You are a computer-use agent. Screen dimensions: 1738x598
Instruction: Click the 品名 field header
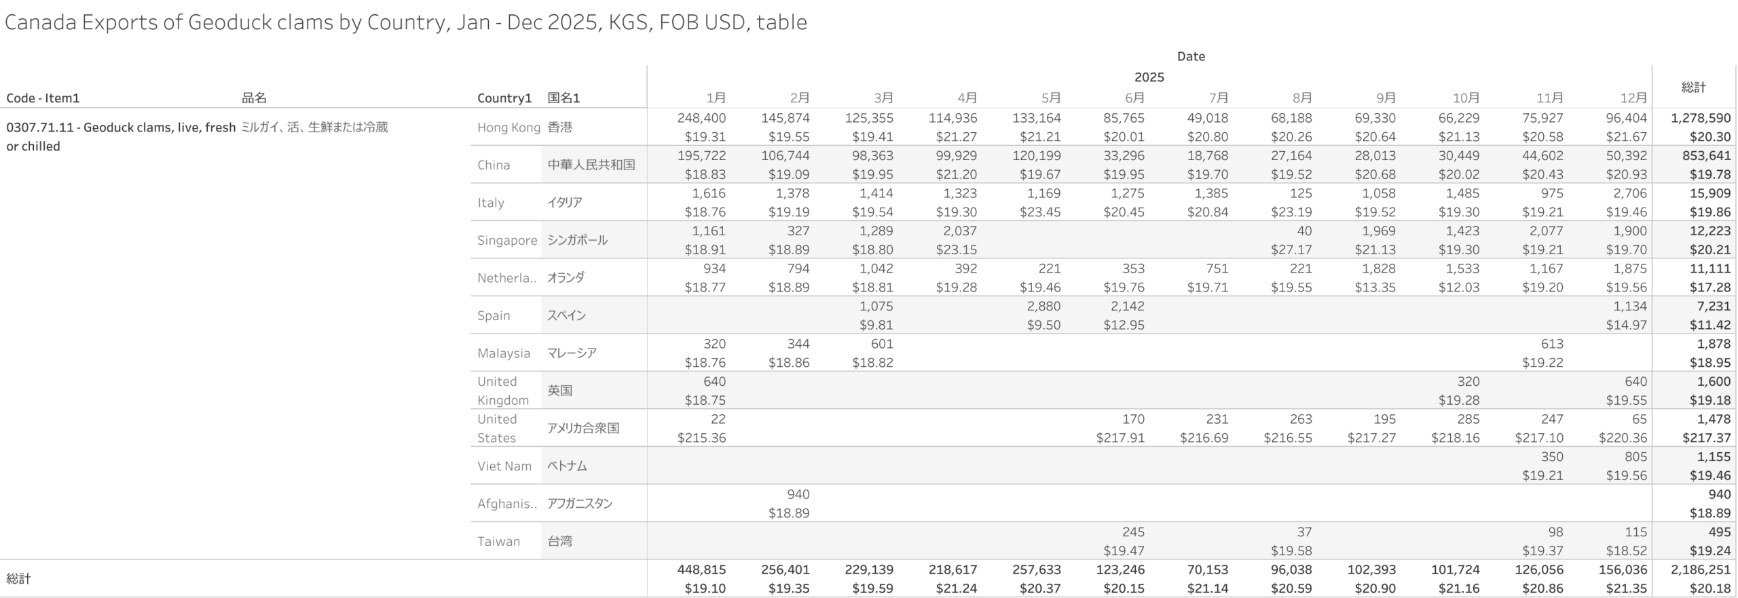click(x=254, y=98)
